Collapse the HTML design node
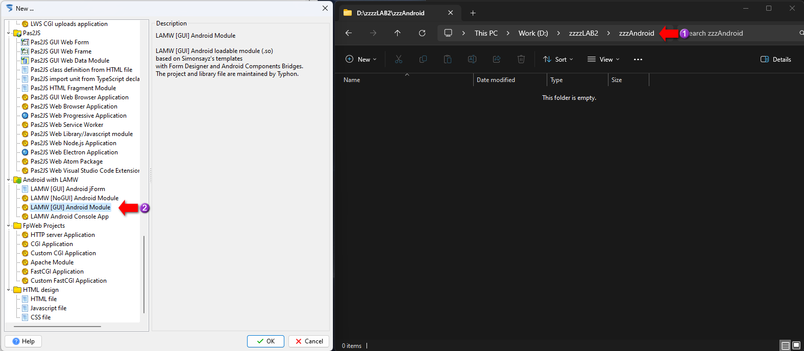 9,290
